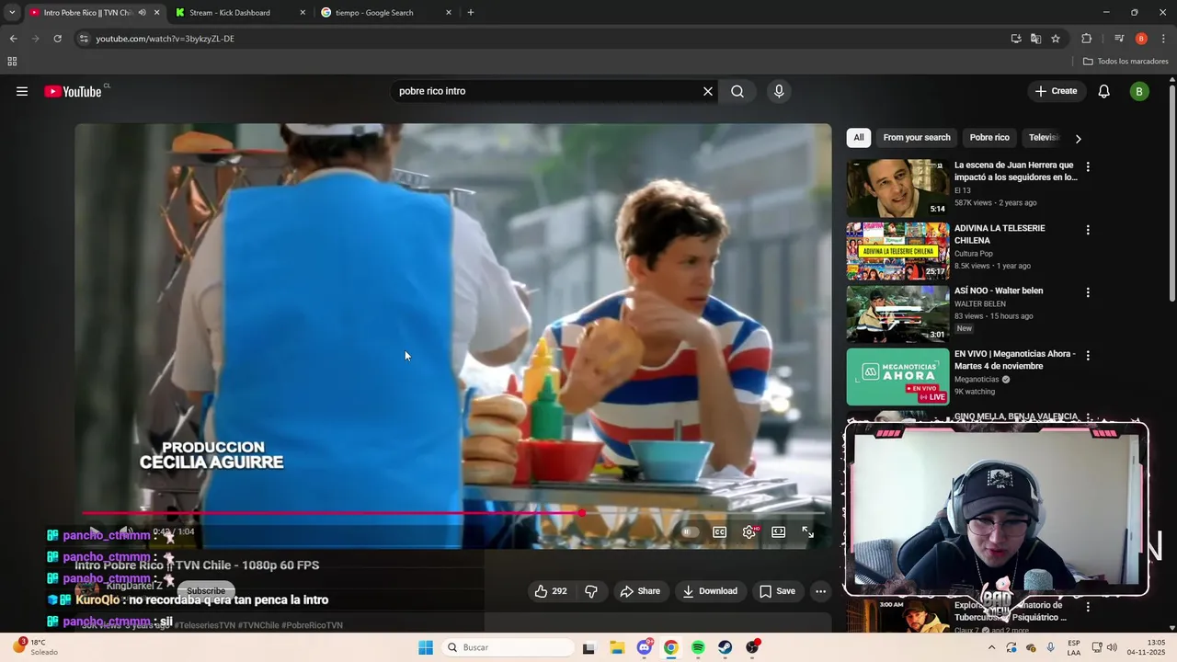
Task: Open Chrome media controls icon
Action: (1119, 39)
